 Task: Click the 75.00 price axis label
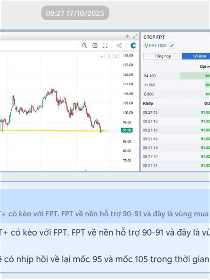pyautogui.click(x=127, y=160)
